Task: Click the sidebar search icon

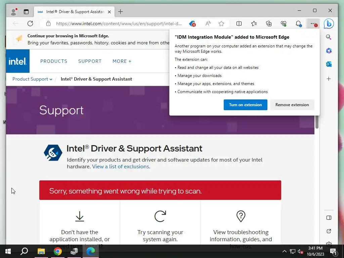Action: (329, 37)
